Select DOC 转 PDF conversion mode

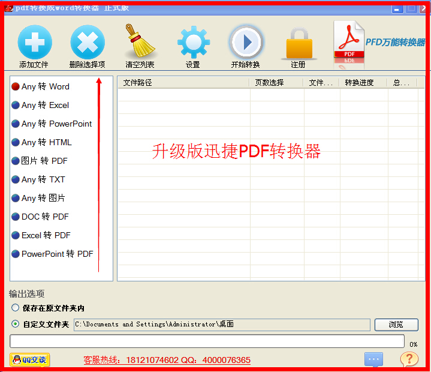pyautogui.click(x=40, y=217)
